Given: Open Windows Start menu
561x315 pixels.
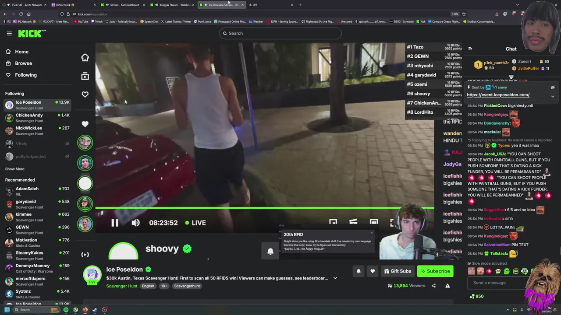Looking at the screenshot, I should (7, 310).
